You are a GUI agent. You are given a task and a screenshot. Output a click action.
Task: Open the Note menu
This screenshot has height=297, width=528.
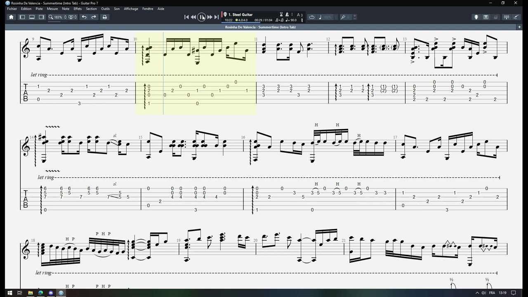(66, 9)
